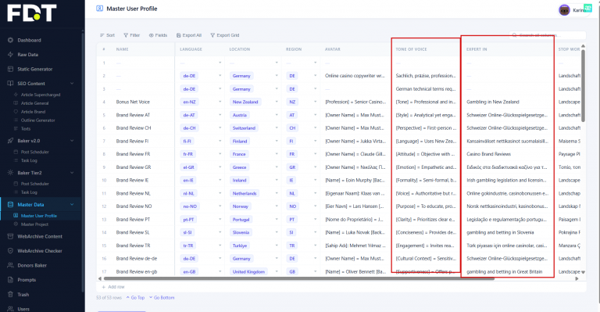This screenshot has height=312, width=600.
Task: Open language dropdown for Brand Review FI
Action: pyautogui.click(x=220, y=142)
